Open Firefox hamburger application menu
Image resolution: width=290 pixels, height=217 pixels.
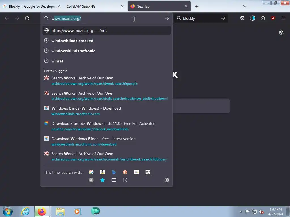(283, 18)
